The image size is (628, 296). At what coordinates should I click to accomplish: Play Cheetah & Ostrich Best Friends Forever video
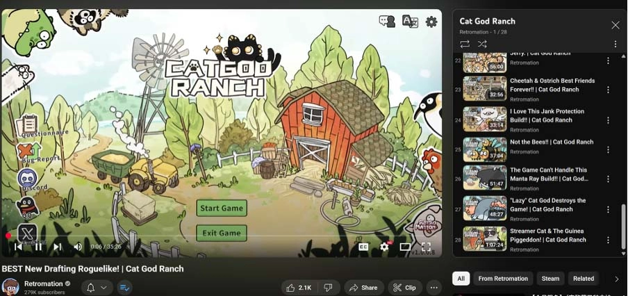552,85
